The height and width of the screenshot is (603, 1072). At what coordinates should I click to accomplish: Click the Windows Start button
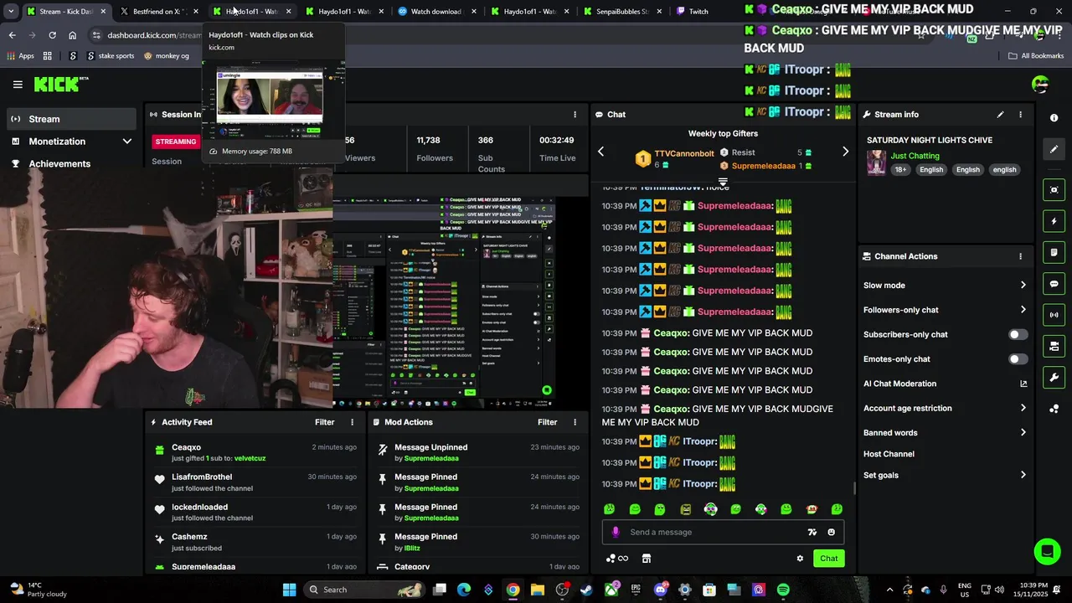click(x=289, y=590)
